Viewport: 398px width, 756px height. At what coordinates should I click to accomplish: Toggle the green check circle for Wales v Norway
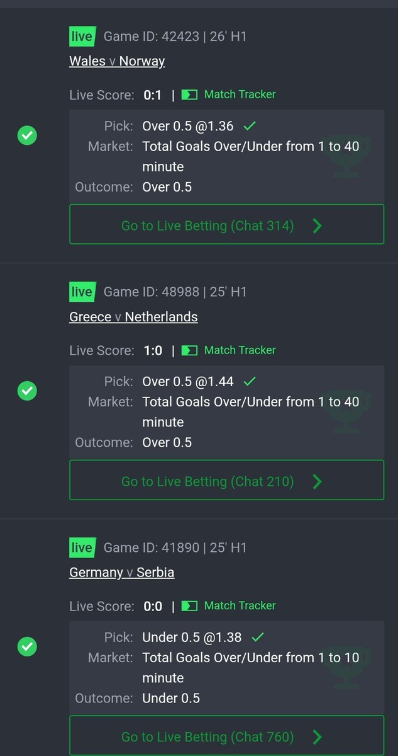tap(27, 135)
